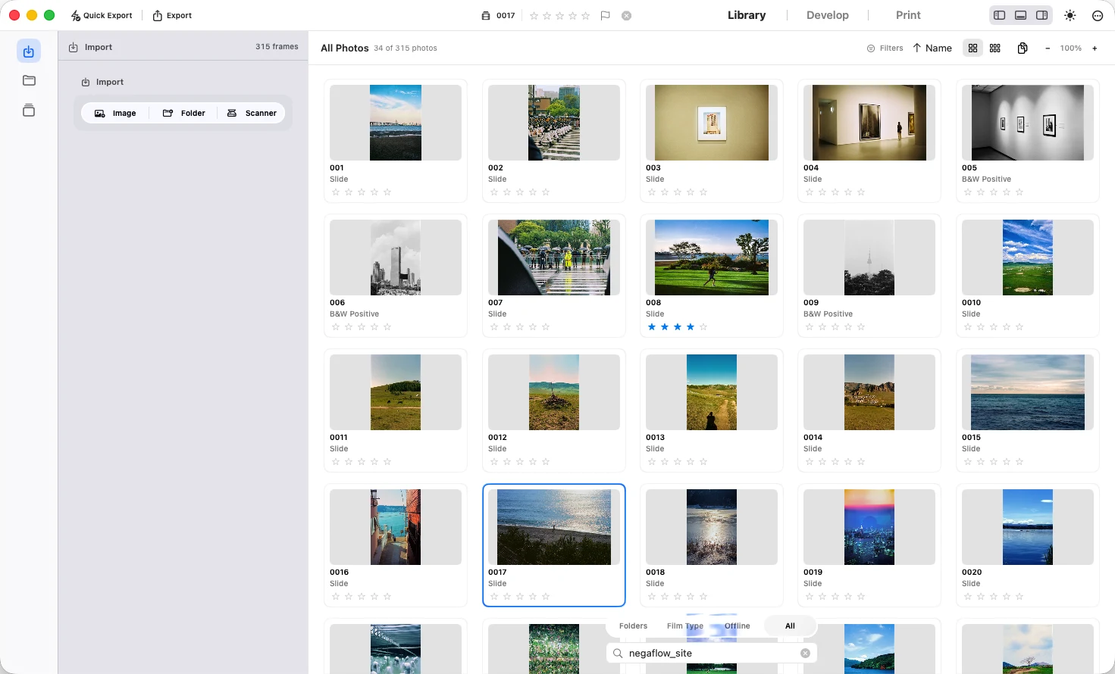1115x674 pixels.
Task: Select photo 004 gallery thumbnail
Action: click(869, 123)
